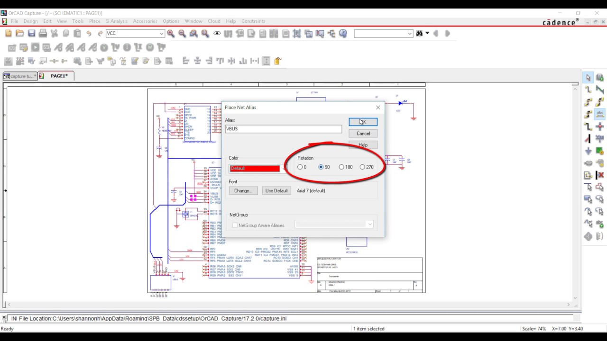Click the Cut scissors icon
Viewport: 607px width, 341px height.
click(54, 33)
